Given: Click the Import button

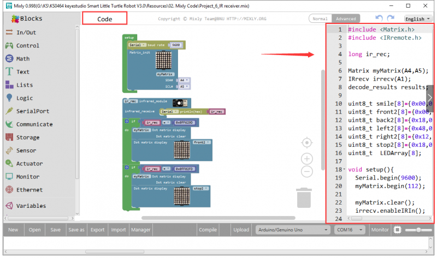Looking at the screenshot, I should click(x=119, y=230).
